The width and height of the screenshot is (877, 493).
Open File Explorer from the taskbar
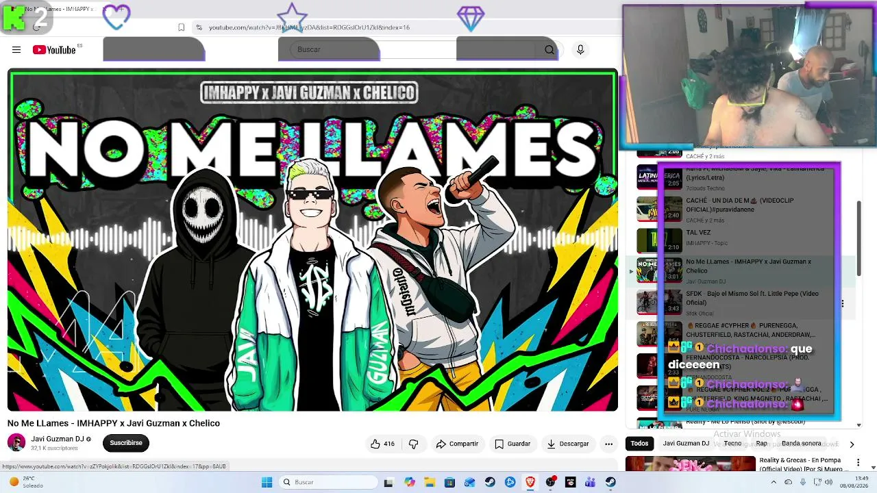tap(430, 482)
